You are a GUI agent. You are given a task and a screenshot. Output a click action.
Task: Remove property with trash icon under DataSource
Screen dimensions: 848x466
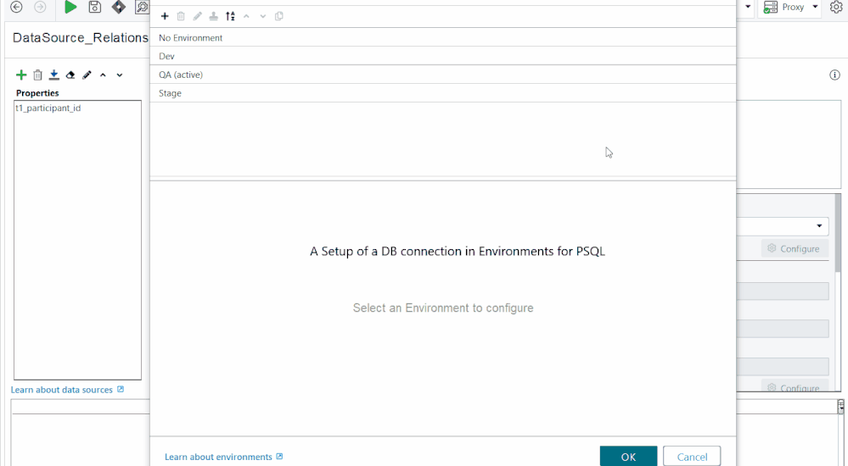(x=38, y=75)
